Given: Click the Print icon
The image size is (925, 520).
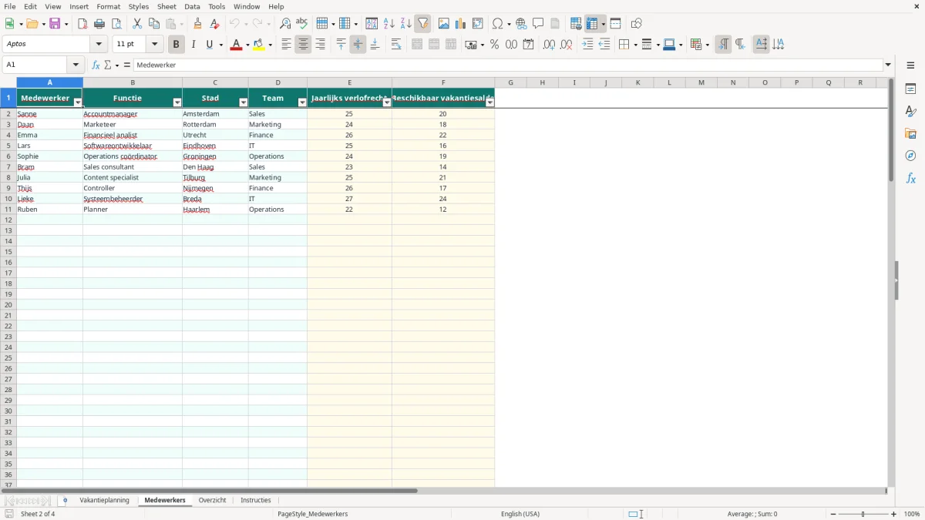Looking at the screenshot, I should pos(99,24).
